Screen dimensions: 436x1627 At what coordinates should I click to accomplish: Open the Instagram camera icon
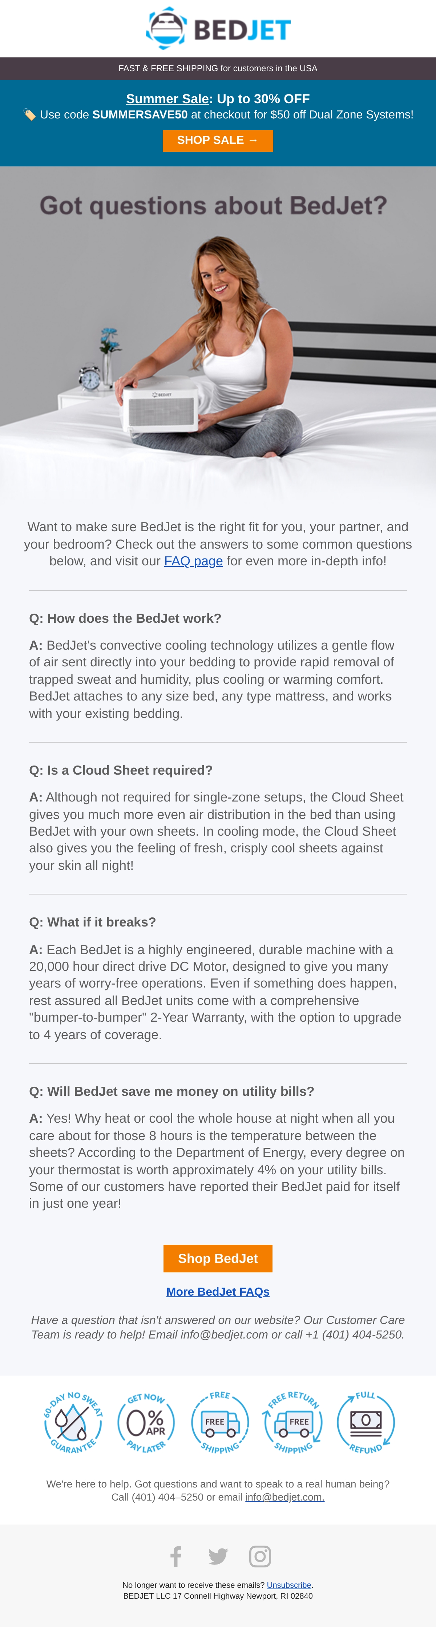(x=260, y=1556)
